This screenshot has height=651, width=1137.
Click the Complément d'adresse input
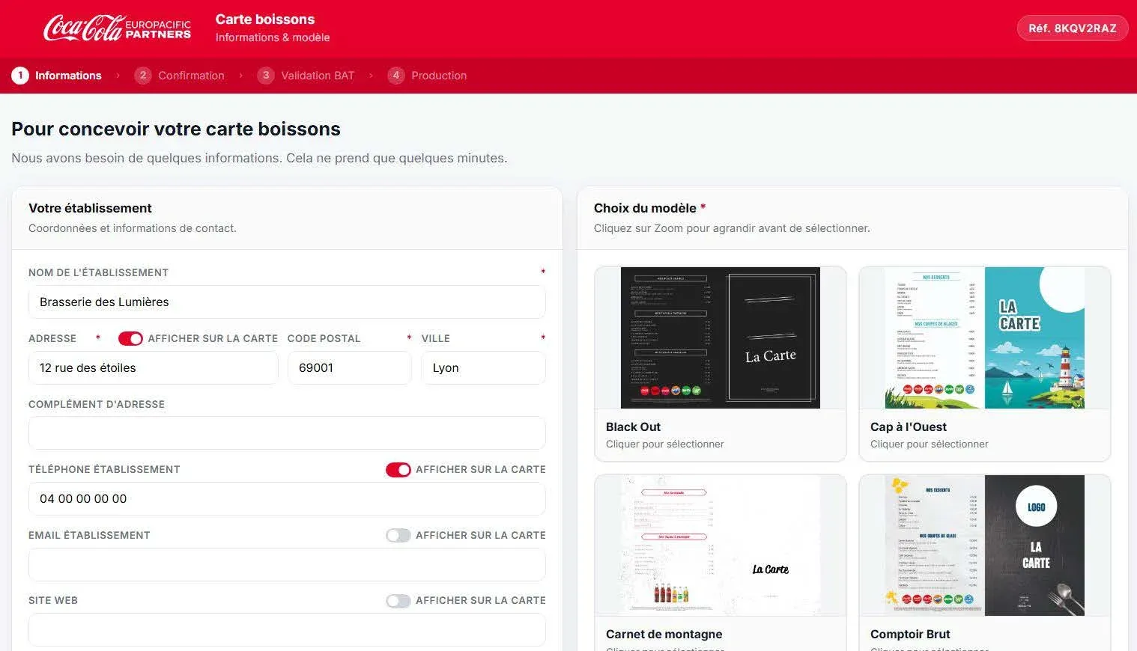pyautogui.click(x=287, y=433)
